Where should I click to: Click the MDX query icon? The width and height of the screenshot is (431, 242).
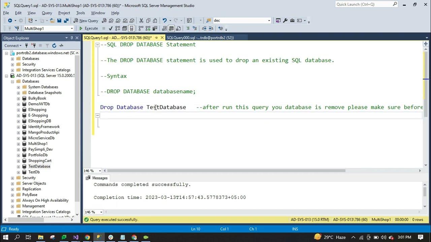[111, 21]
